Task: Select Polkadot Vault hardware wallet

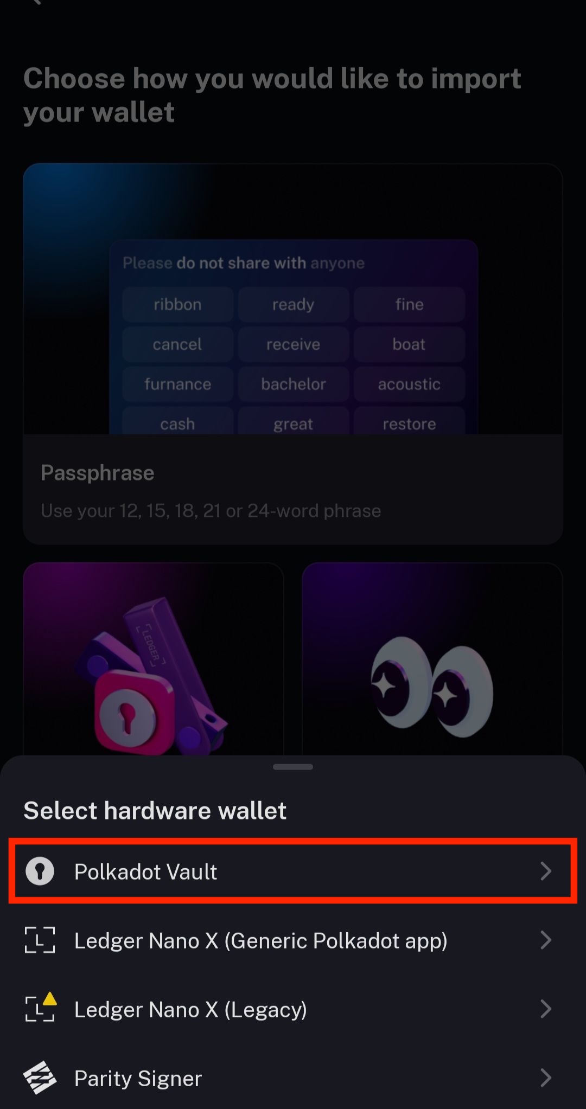Action: pyautogui.click(x=293, y=871)
